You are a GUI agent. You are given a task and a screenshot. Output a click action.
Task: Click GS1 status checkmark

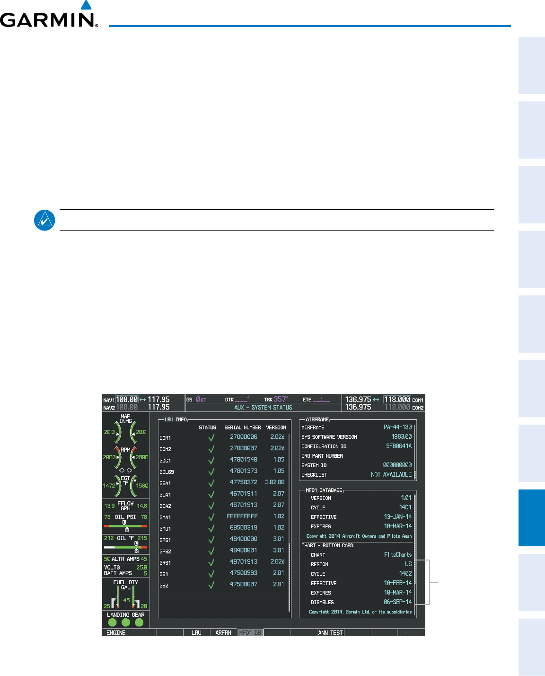click(x=211, y=574)
